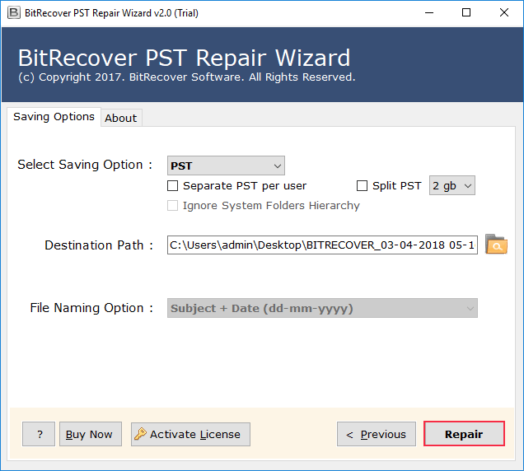Open the File Naming Option dropdown
This screenshot has height=471, width=524.
(x=322, y=308)
